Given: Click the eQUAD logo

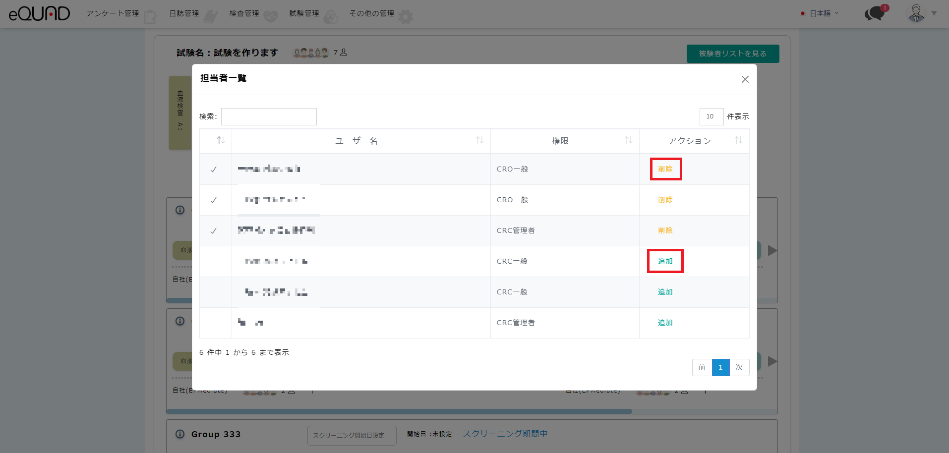Looking at the screenshot, I should click(x=39, y=13).
